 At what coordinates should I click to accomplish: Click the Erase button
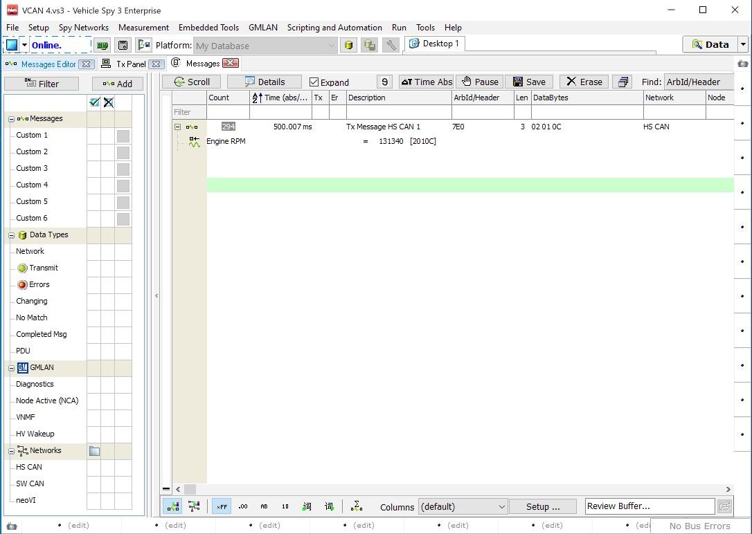click(584, 82)
